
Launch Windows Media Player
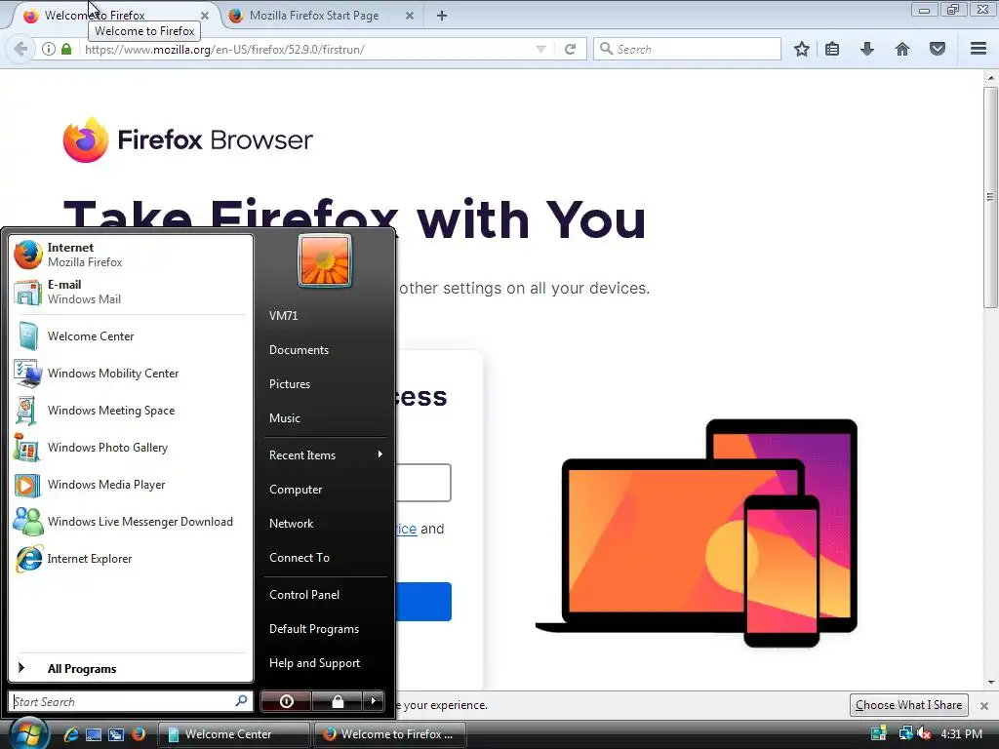pyautogui.click(x=131, y=485)
